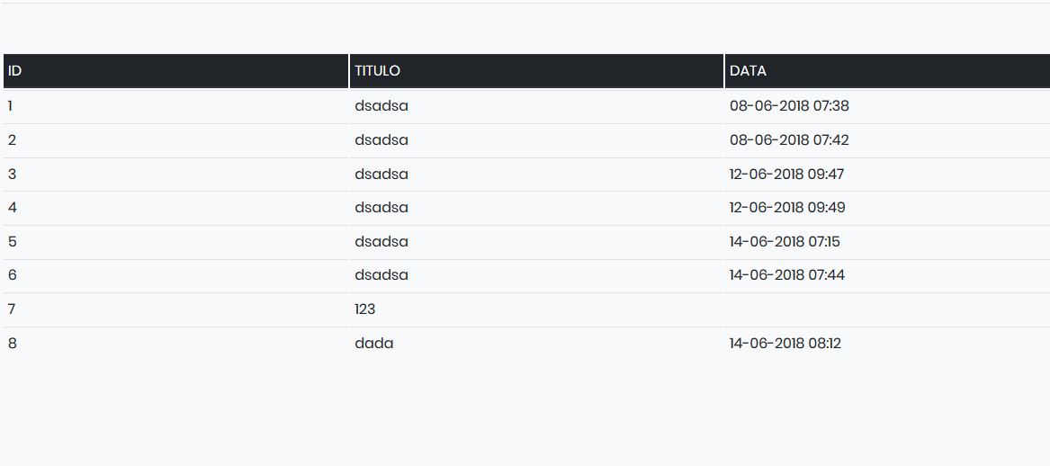Click date 12-06-2018 09:47

tap(787, 175)
